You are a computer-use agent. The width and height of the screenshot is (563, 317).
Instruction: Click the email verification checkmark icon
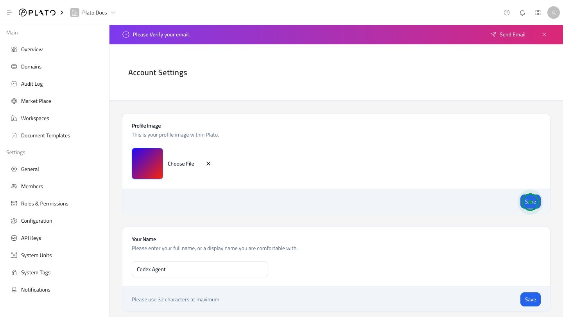pyautogui.click(x=126, y=34)
